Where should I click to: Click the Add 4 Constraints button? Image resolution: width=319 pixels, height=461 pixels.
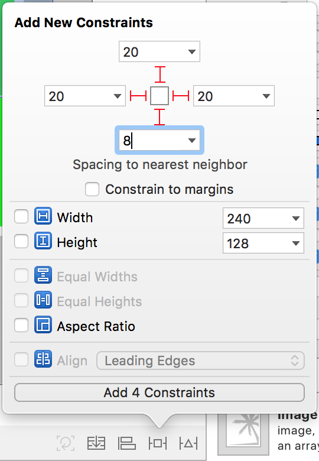159,392
